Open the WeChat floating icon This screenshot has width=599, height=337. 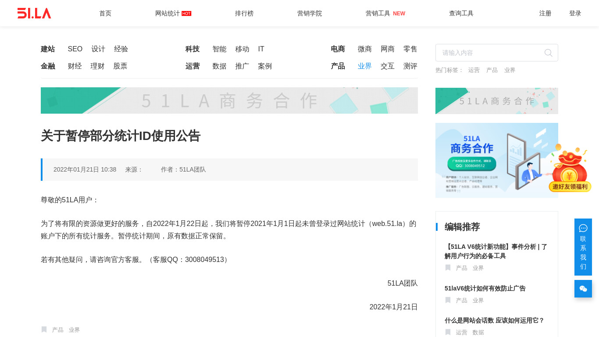coord(583,289)
